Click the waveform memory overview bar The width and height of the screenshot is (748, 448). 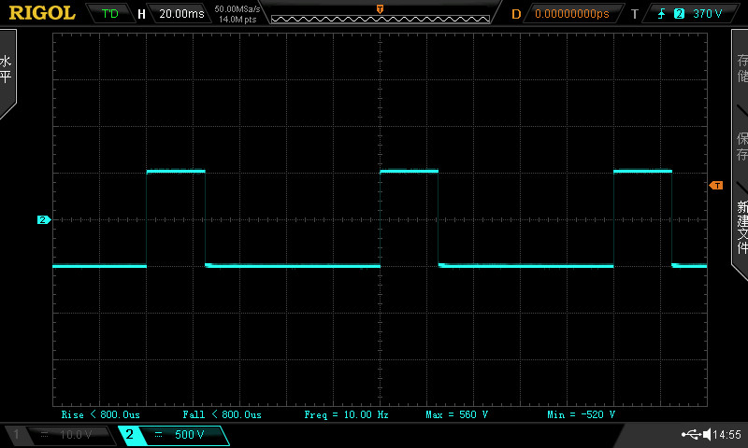click(x=380, y=17)
